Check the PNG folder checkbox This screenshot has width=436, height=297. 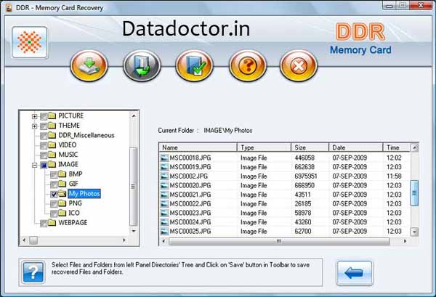tap(54, 204)
